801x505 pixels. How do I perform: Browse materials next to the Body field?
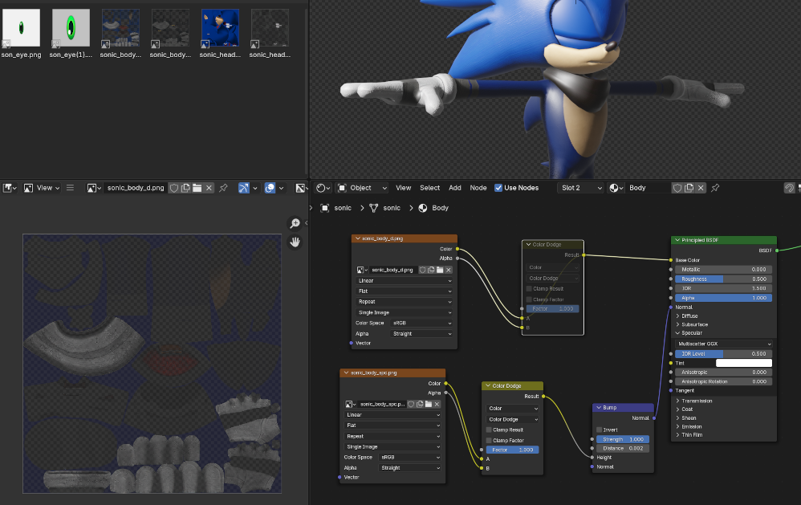point(616,188)
